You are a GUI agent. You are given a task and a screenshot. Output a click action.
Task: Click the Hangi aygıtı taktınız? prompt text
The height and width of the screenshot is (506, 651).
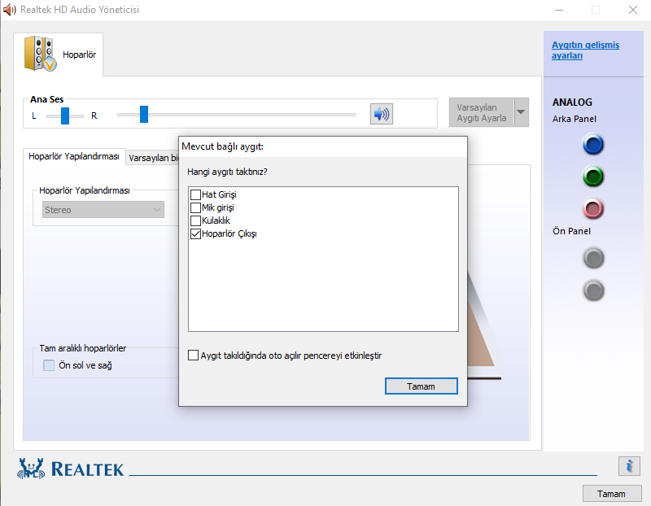(227, 172)
